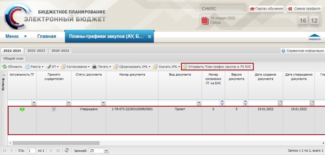Open the Меню dropdown
325x155 pixels.
16,37
